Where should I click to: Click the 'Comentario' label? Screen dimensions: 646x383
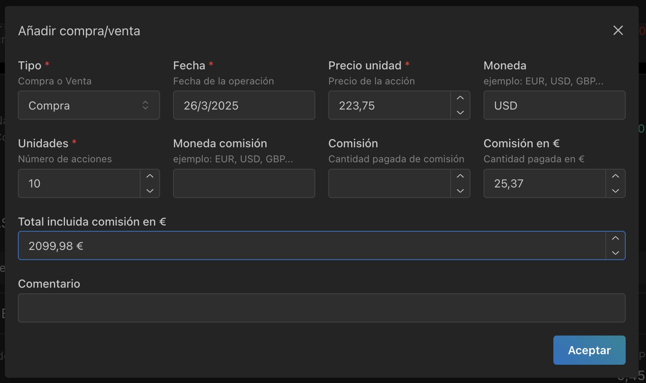(49, 284)
